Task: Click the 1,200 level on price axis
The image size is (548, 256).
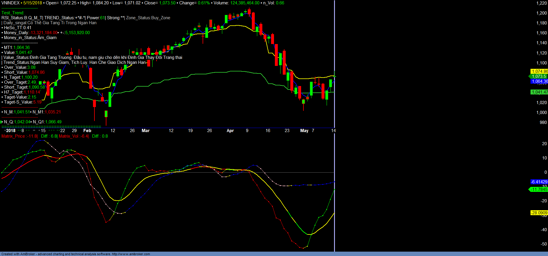Action: point(541,13)
